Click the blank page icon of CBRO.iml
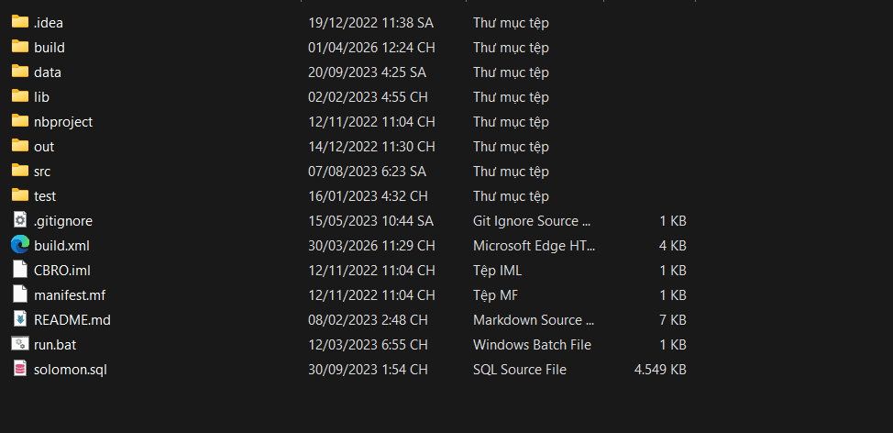The image size is (893, 433). point(20,270)
